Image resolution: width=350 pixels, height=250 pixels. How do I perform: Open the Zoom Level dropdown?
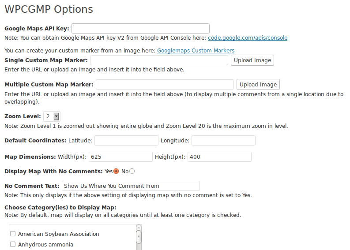[52, 116]
